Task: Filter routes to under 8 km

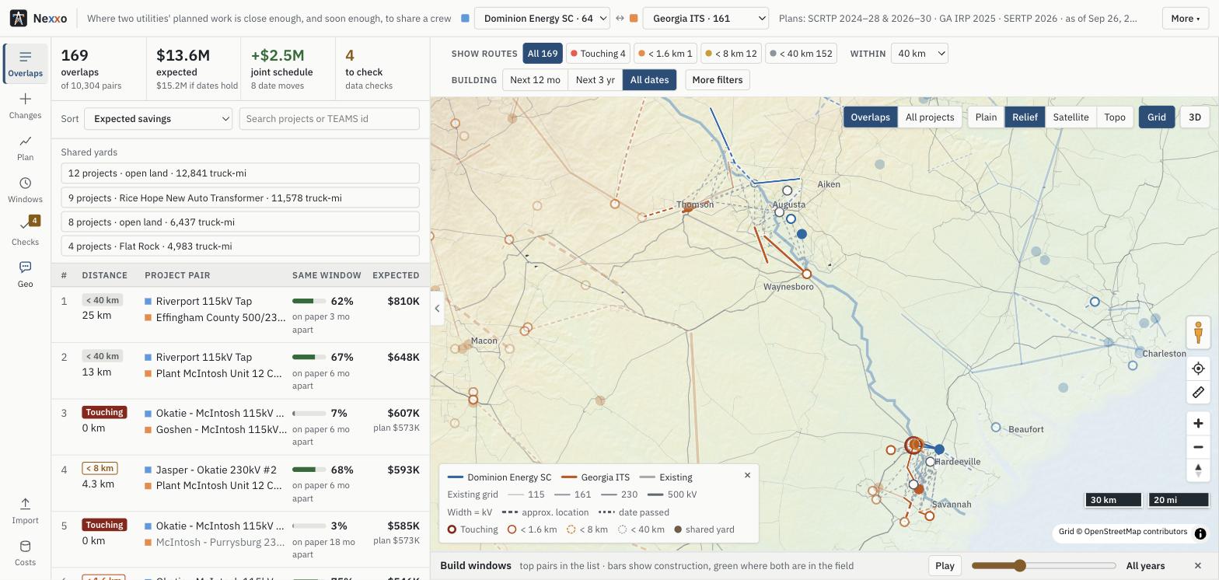Action: [x=730, y=54]
